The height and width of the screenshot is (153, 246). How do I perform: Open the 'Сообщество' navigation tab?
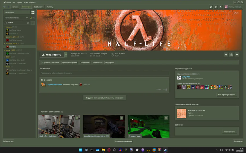click(x=39, y=7)
